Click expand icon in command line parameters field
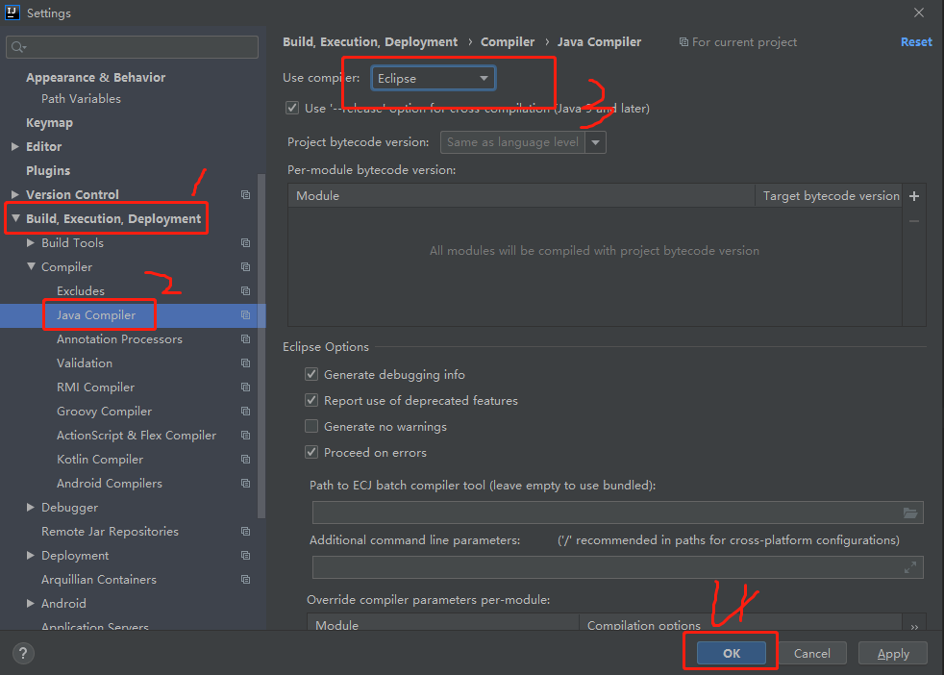944x675 pixels. tap(910, 567)
